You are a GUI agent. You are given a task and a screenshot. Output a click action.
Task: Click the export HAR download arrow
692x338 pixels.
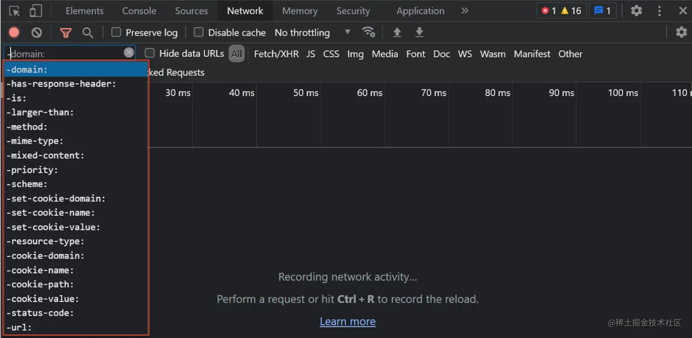point(419,33)
